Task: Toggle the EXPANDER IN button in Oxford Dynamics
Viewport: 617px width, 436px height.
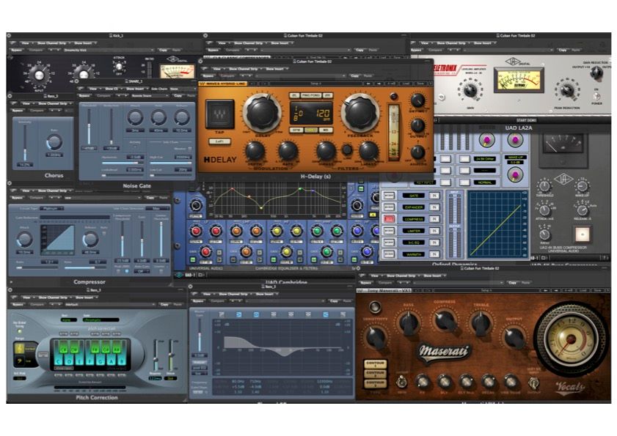Action: 434,207
